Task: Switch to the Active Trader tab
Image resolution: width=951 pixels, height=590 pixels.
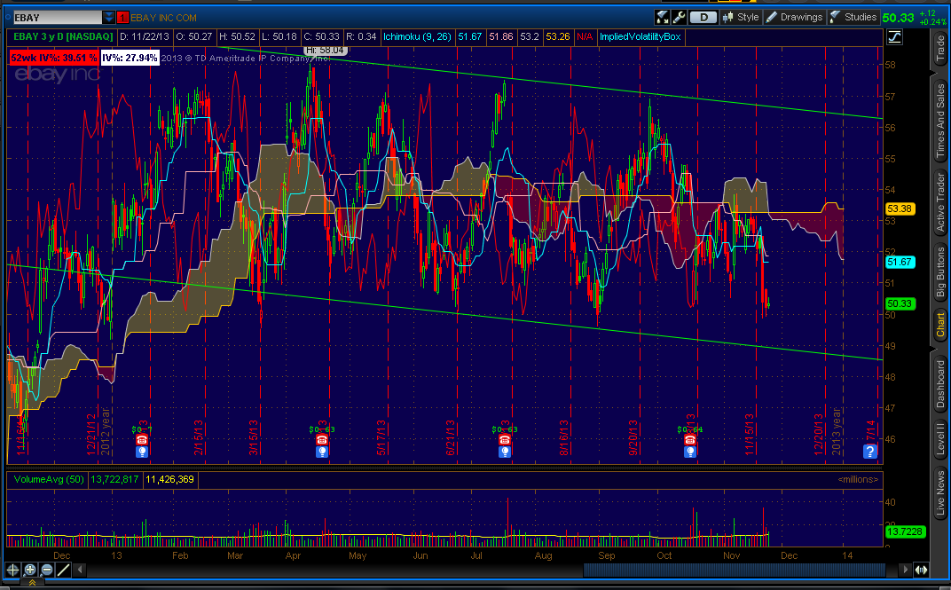Action: point(940,203)
